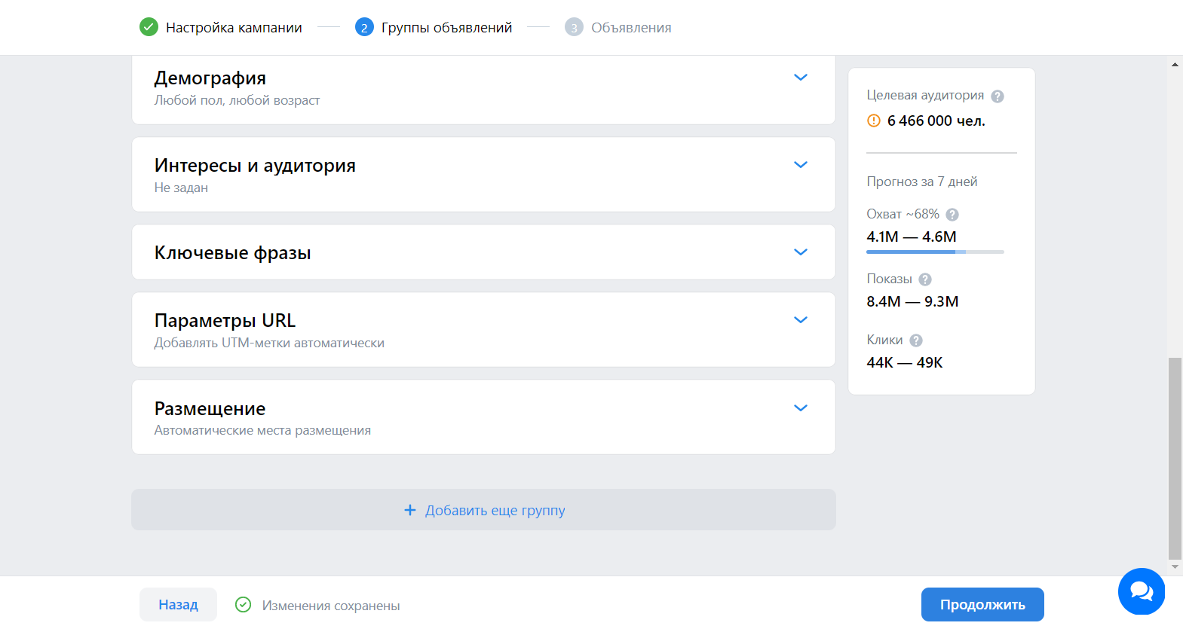Expand the Размещение section chevron
Viewport: 1183px width, 632px height.
tap(801, 408)
